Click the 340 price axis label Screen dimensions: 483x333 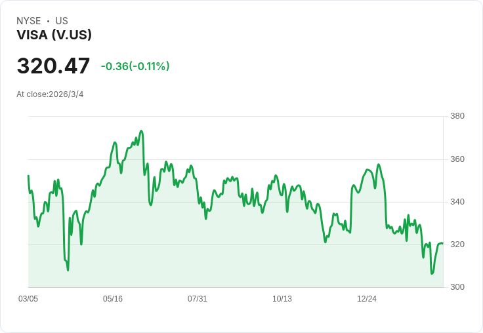coord(457,202)
